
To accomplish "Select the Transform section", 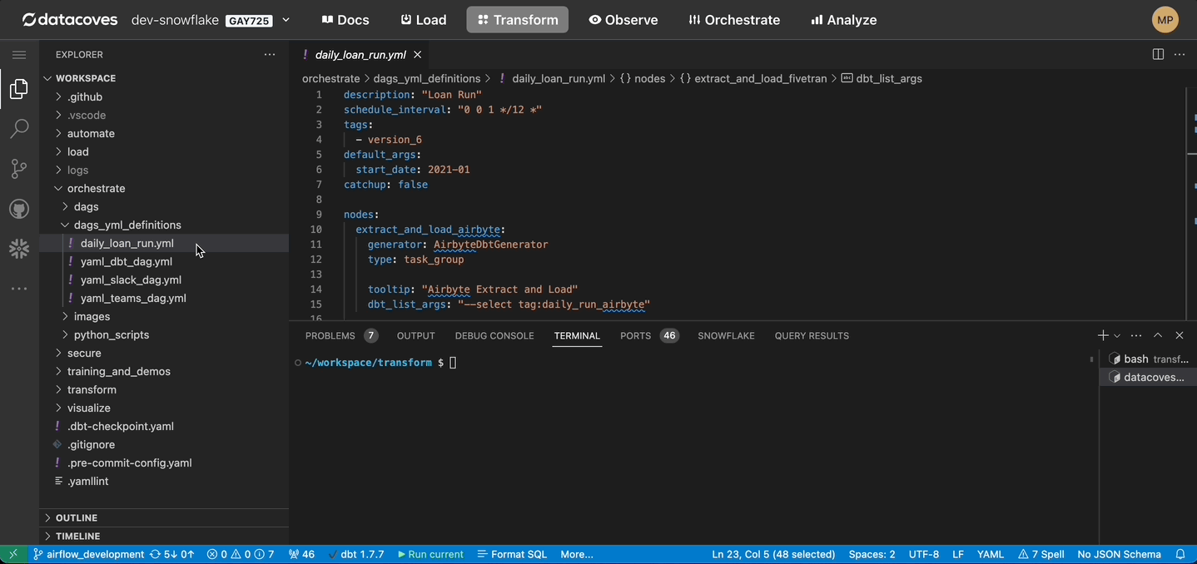I will point(517,20).
